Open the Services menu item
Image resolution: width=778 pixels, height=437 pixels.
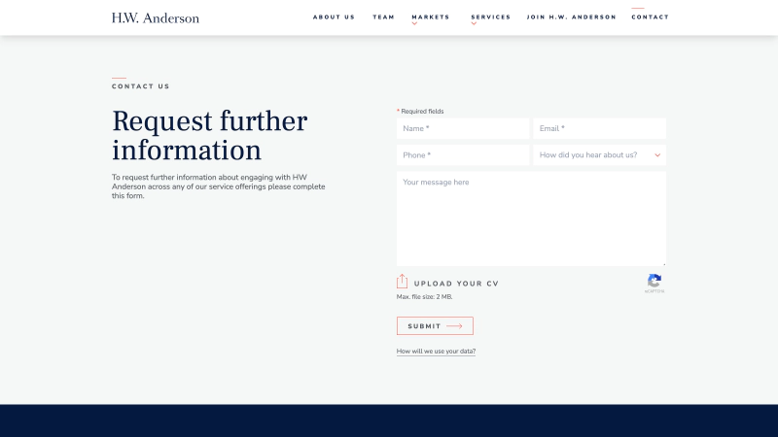coord(491,17)
